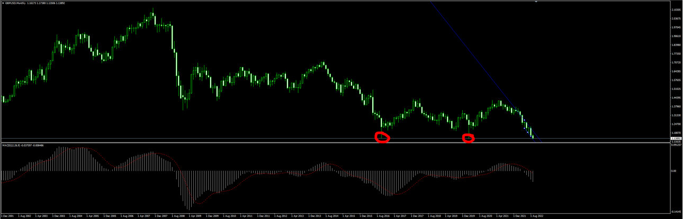Click the chart shift marker triangle on top edge
Image resolution: width=683 pixels, height=219 pixels.
tap(536, 2)
